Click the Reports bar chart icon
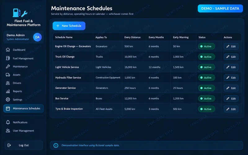Image resolution: width=248 pixels, height=155 pixels. tap(8, 91)
